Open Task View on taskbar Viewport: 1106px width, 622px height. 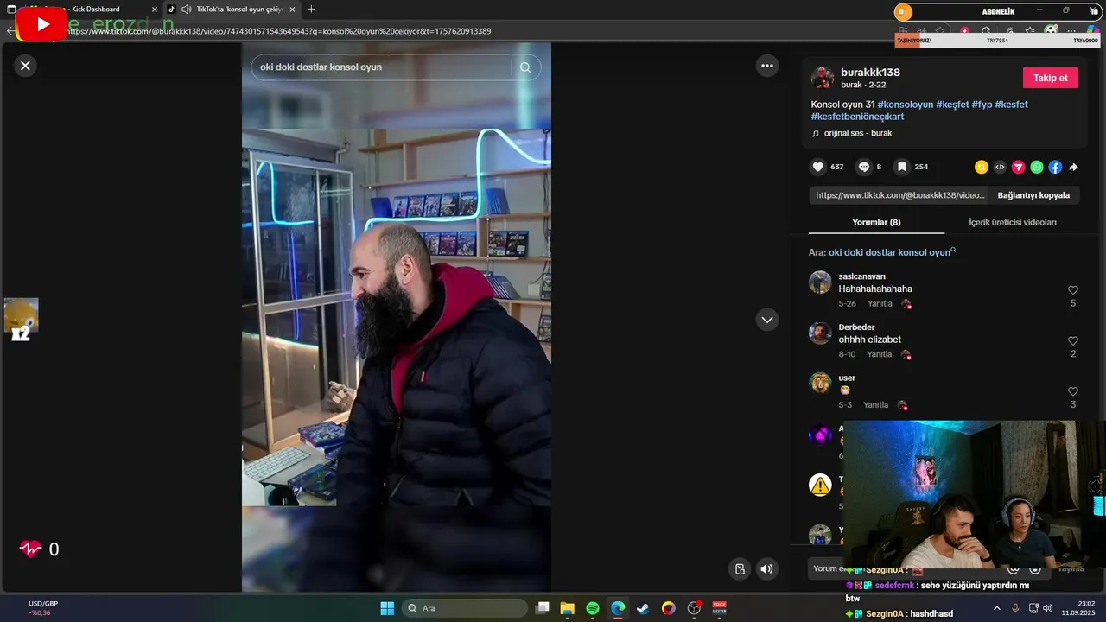click(542, 608)
